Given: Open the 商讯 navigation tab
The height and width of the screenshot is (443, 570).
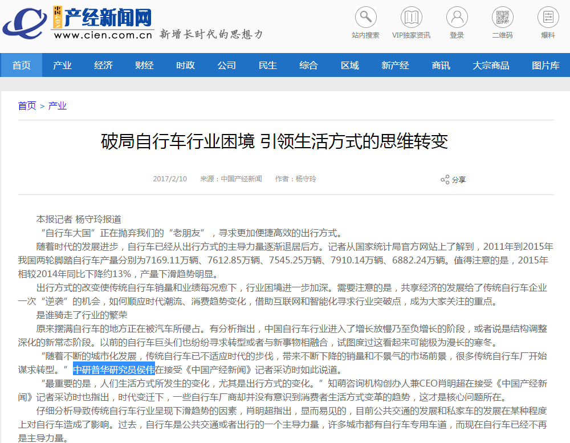Looking at the screenshot, I should [x=441, y=65].
